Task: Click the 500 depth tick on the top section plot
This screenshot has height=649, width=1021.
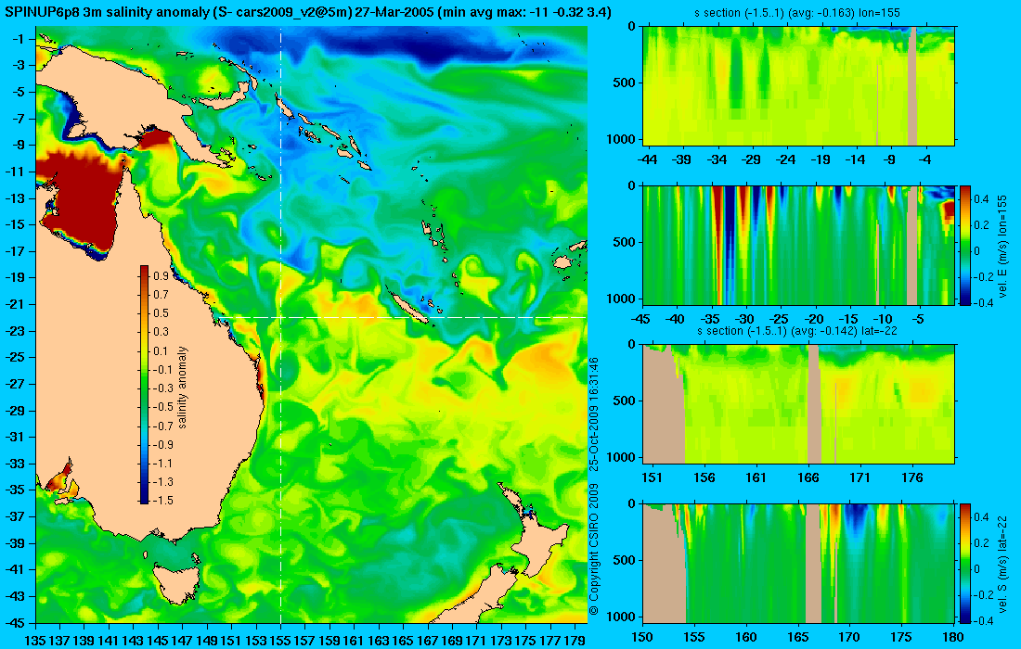Action: pyautogui.click(x=627, y=83)
